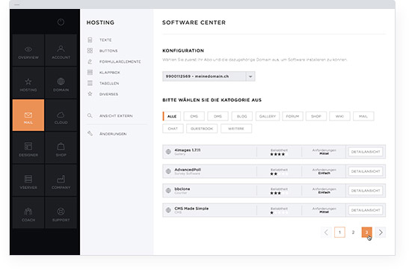Click the power icon atop the sidebar
Screen dimensions: 409x270
click(61, 22)
